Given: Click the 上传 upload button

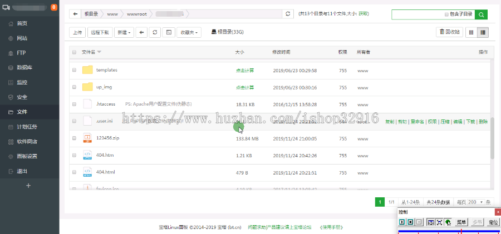Looking at the screenshot, I should 77,33.
